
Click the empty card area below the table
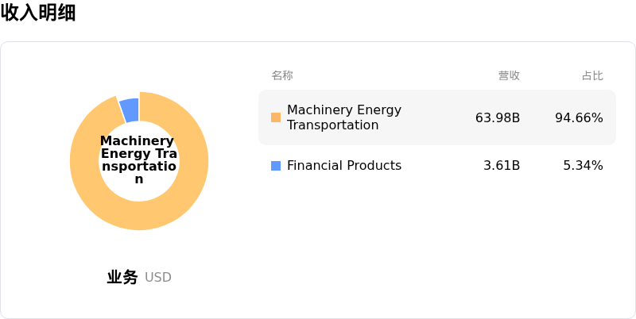click(x=437, y=246)
